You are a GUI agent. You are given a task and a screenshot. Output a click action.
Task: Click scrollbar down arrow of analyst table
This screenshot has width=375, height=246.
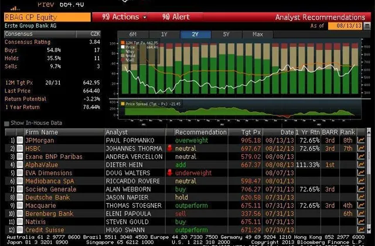click(369, 230)
